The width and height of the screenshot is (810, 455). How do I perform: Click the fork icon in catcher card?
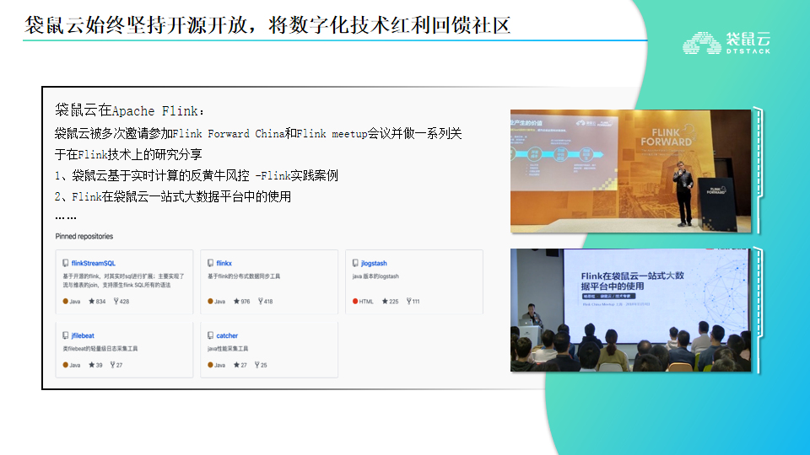(x=257, y=365)
